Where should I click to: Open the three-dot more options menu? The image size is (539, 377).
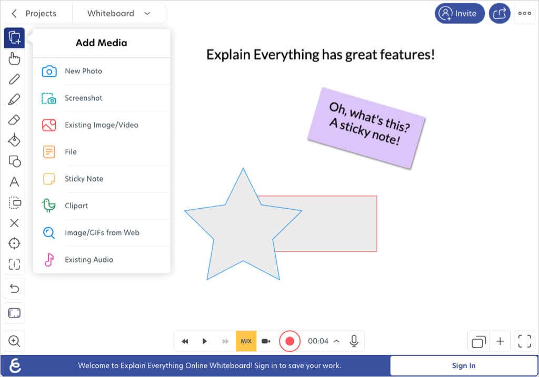tap(524, 13)
